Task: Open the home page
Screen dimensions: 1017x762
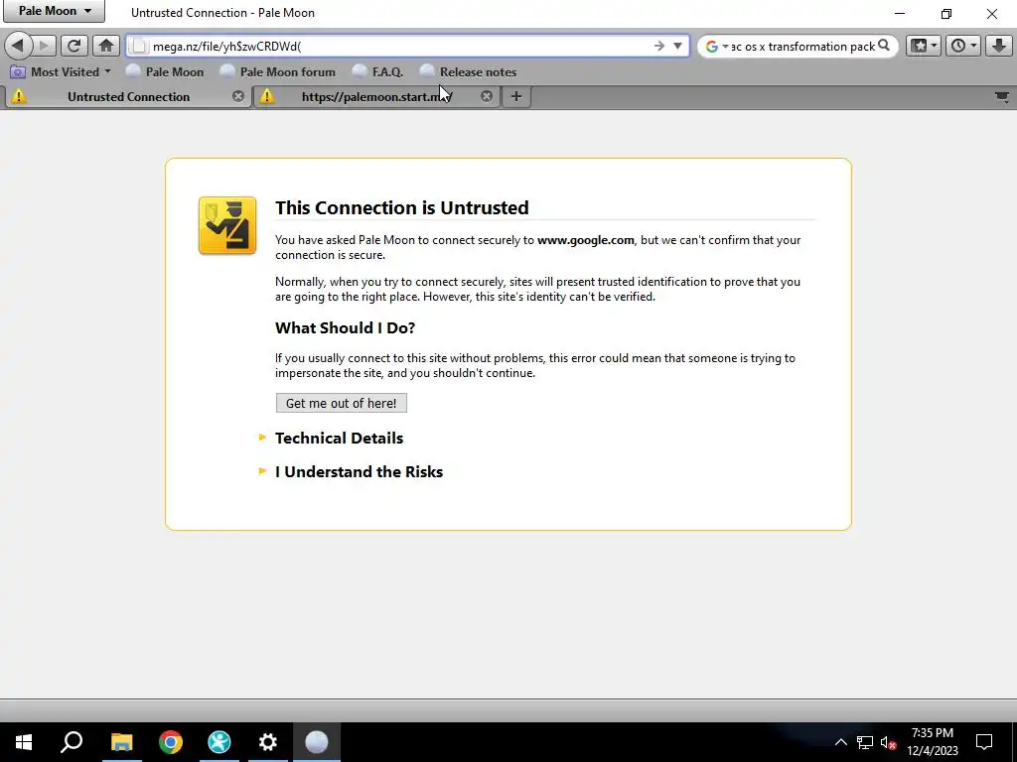Action: [x=105, y=46]
